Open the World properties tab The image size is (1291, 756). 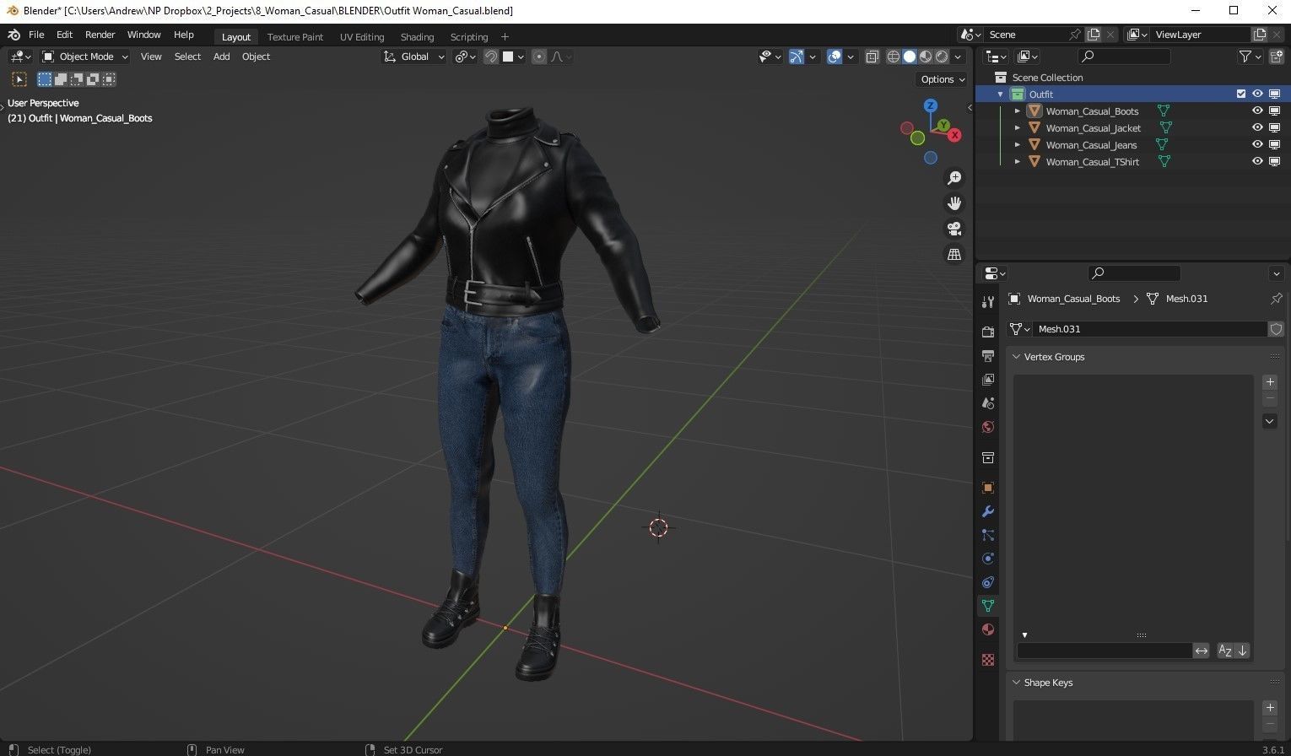988,427
